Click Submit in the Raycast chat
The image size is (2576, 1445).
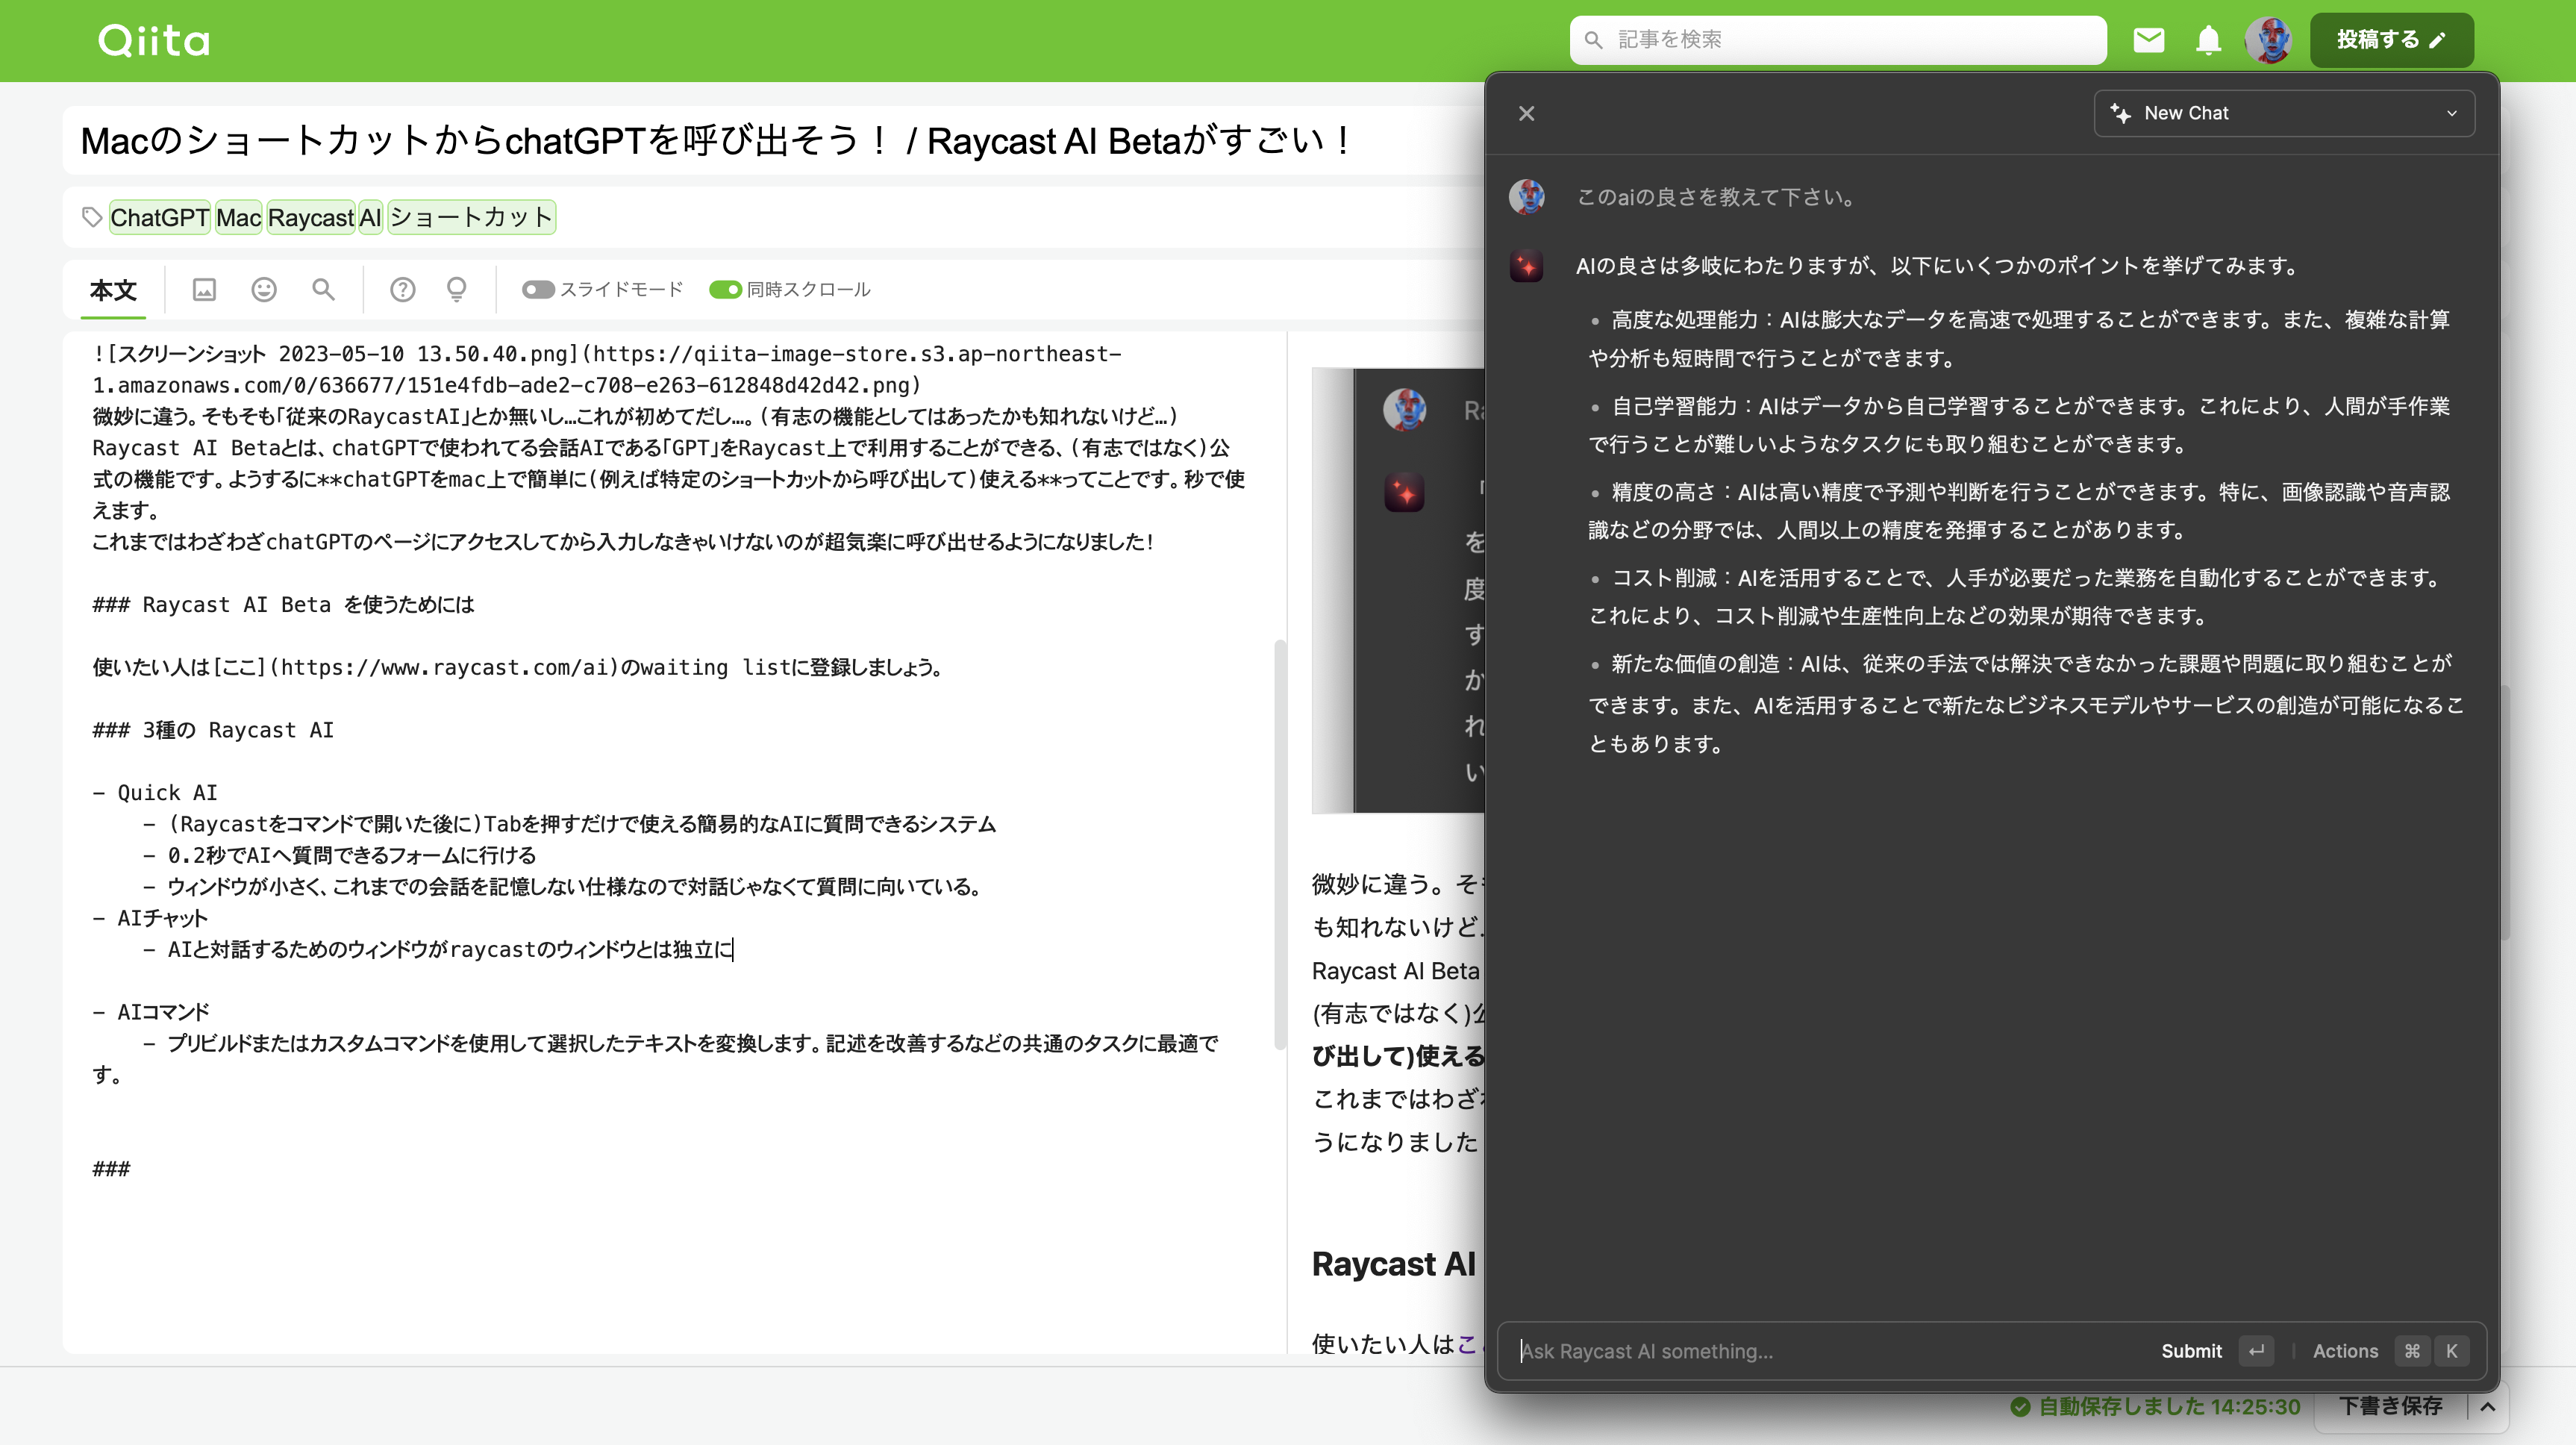(x=2192, y=1351)
